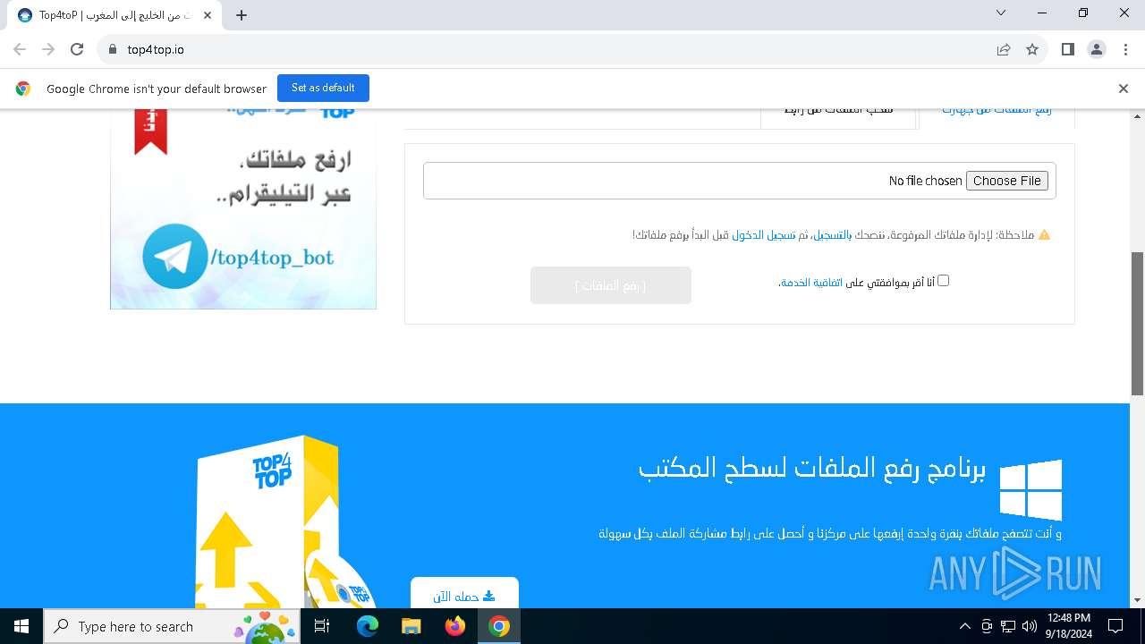1145x644 pixels.
Task: Go back to the previous page
Action: pos(20,49)
